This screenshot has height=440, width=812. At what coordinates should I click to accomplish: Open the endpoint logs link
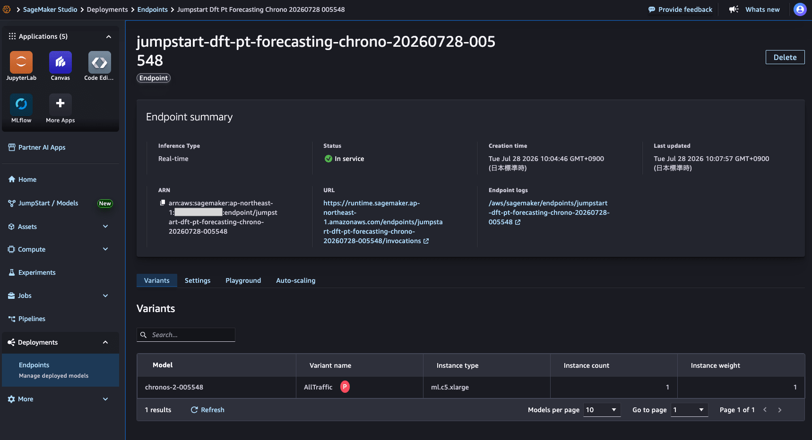point(549,212)
